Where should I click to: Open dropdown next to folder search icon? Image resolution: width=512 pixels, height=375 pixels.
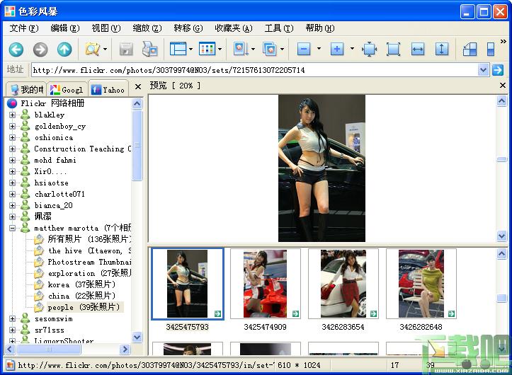pyautogui.click(x=105, y=50)
